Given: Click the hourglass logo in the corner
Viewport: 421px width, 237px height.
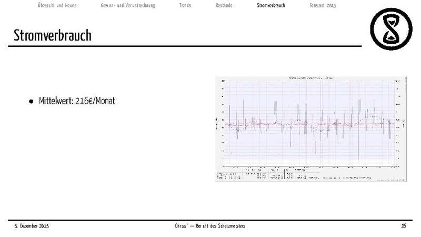Looking at the screenshot, I should (x=391, y=29).
